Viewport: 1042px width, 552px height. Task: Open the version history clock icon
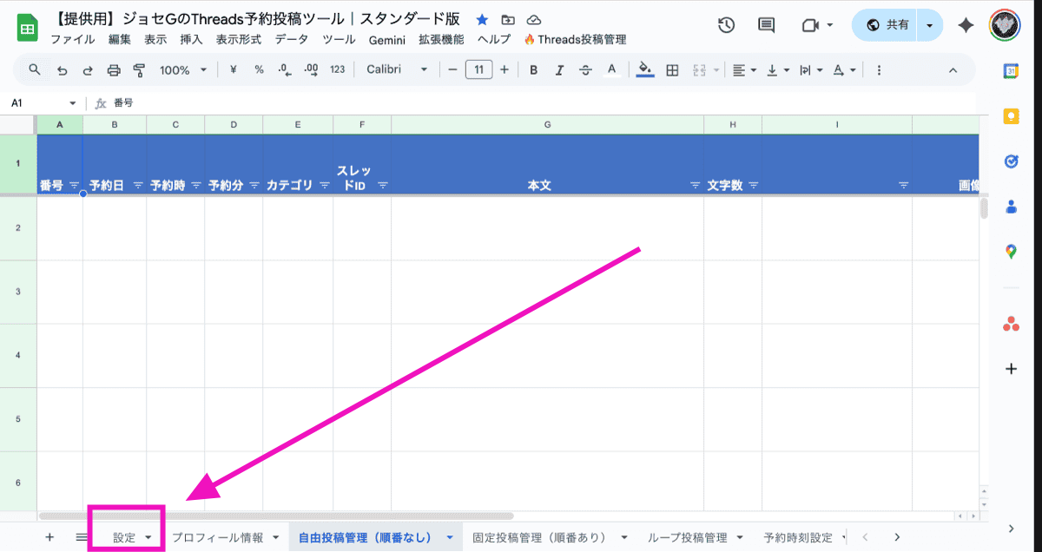point(727,25)
